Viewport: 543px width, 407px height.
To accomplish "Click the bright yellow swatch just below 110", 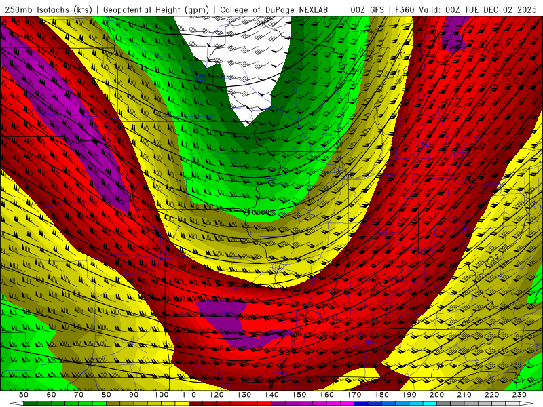I will tap(182, 403).
